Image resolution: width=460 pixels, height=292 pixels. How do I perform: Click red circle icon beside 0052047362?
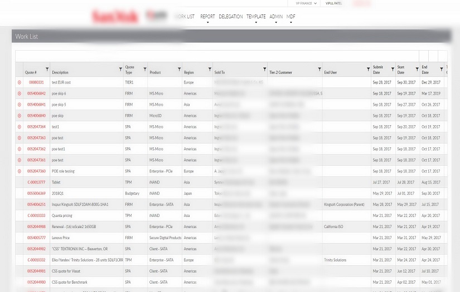point(20,149)
